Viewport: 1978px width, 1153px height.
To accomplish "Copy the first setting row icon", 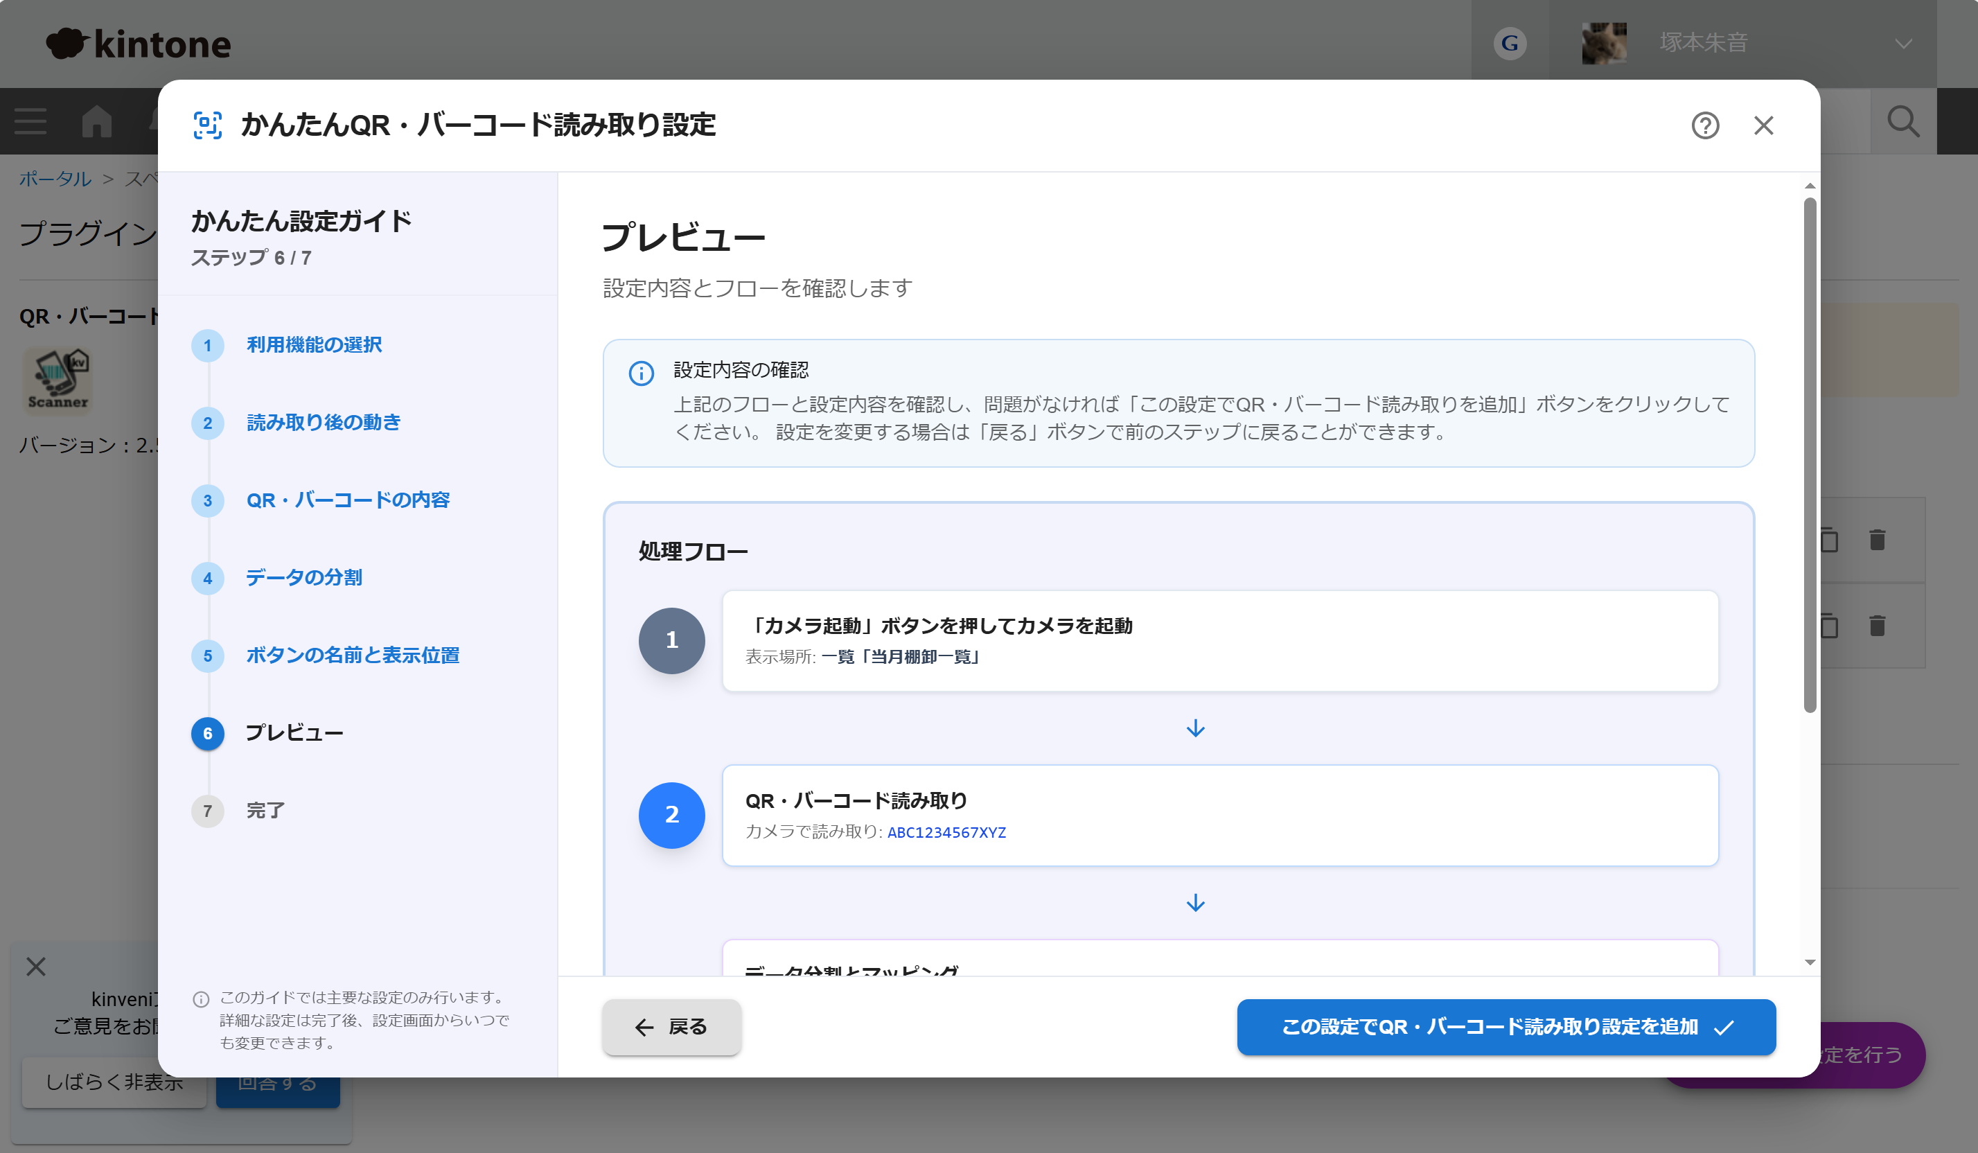I will 1830,540.
